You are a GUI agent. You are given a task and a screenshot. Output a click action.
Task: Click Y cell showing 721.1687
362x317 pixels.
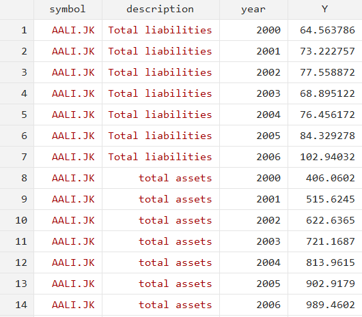325,241
